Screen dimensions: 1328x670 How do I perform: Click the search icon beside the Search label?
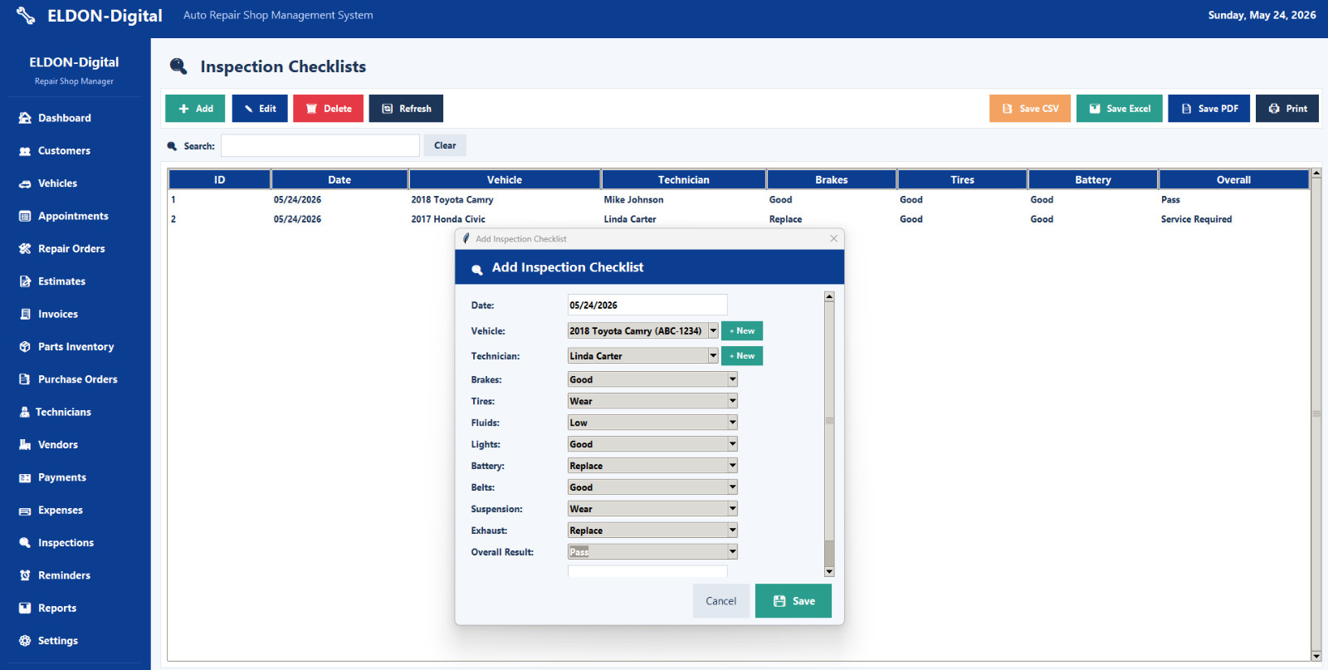[x=173, y=146]
